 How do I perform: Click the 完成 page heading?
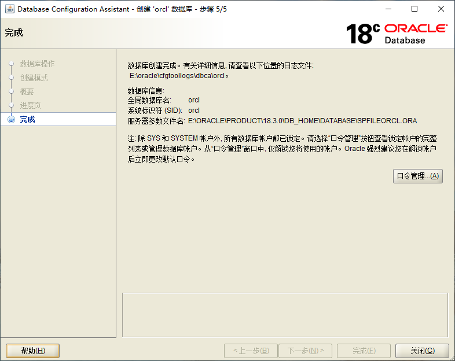point(14,33)
